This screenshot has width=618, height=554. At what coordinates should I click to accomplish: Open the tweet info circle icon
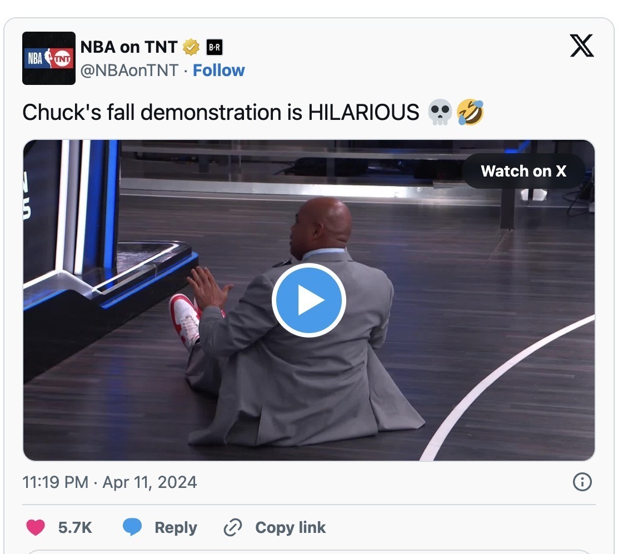(x=582, y=482)
